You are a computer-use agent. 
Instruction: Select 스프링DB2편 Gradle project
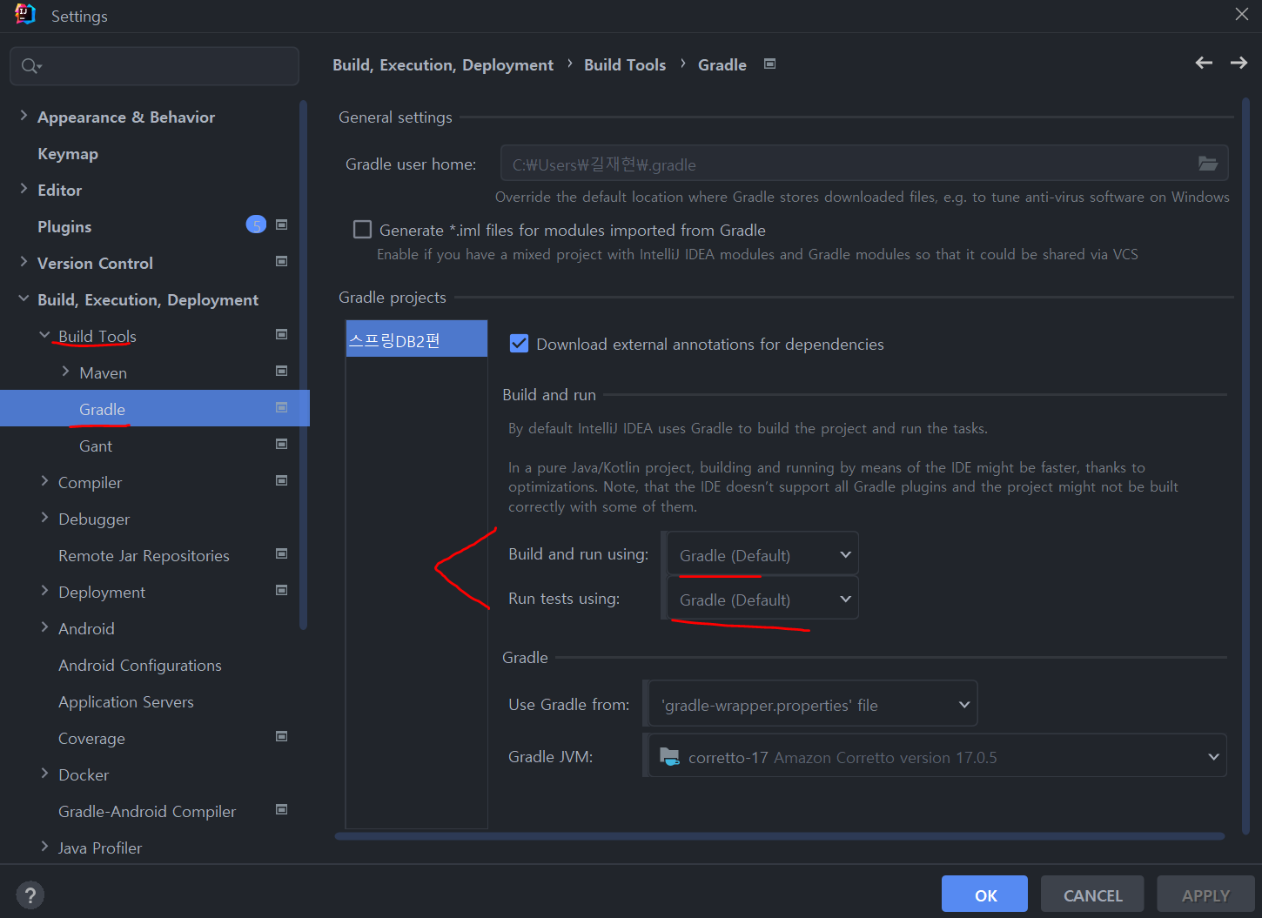416,339
